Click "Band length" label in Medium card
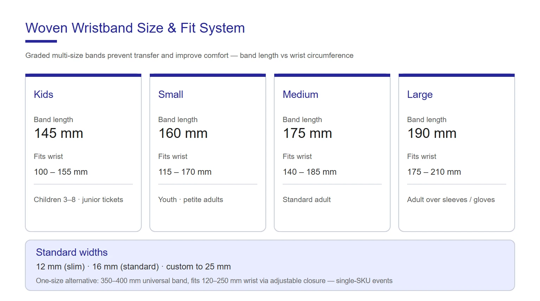The height and width of the screenshot is (301, 540). point(302,120)
